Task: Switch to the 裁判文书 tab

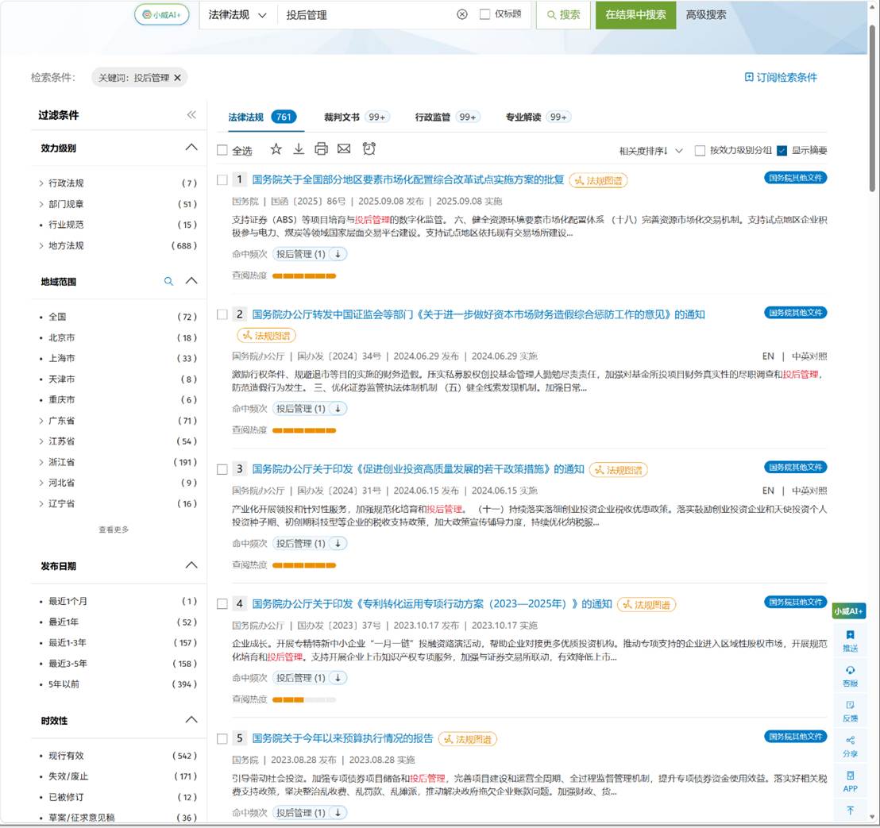Action: [x=357, y=117]
